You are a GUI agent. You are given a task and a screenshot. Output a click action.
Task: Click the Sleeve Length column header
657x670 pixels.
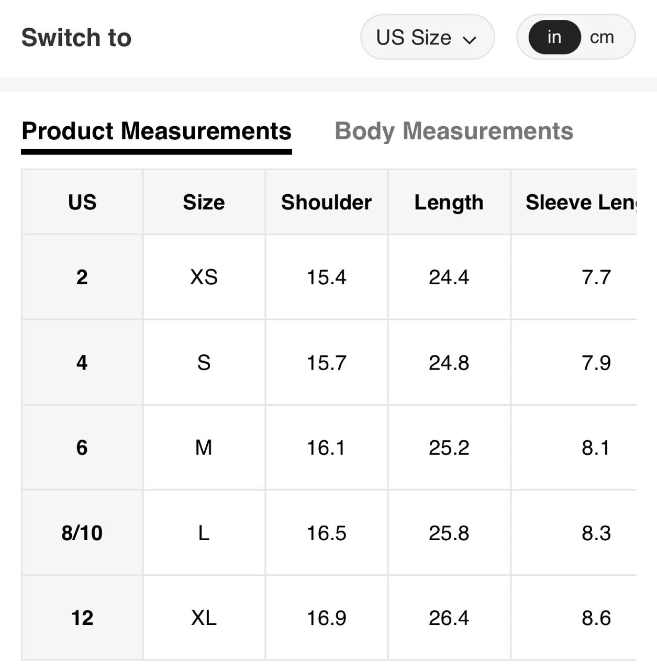[x=580, y=203]
